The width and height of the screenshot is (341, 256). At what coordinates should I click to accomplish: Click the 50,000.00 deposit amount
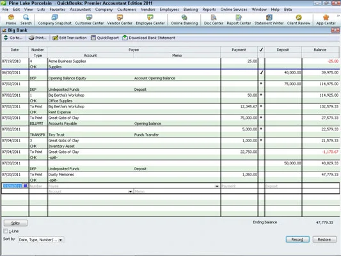pos(292,163)
